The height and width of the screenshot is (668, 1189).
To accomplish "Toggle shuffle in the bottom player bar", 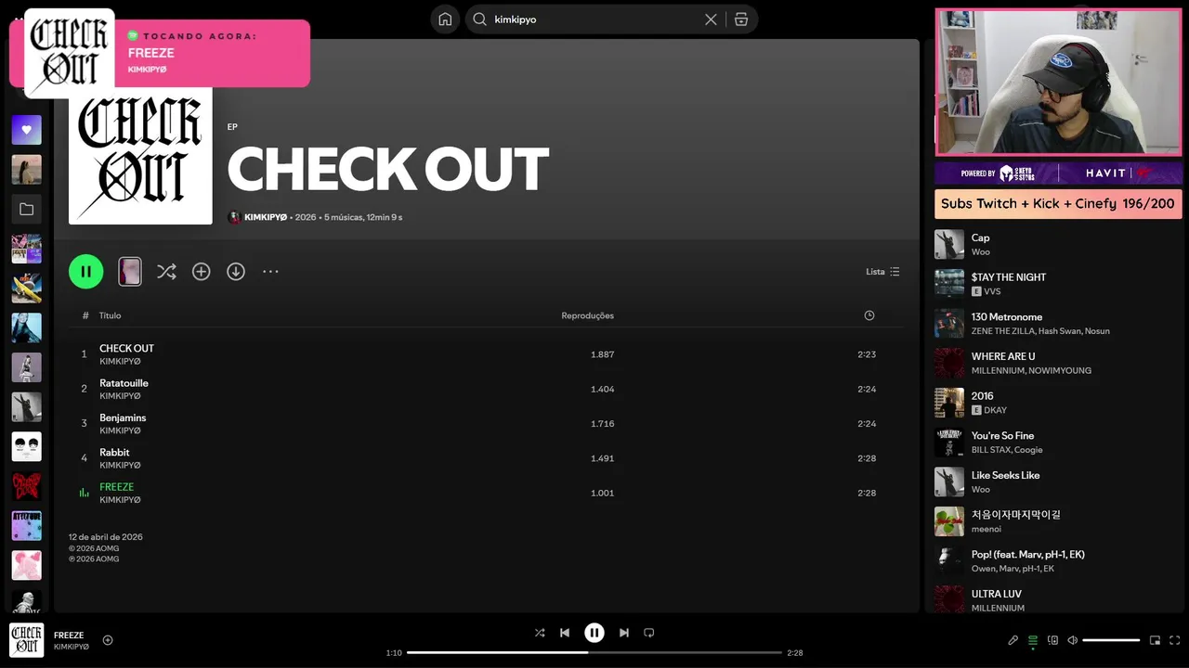I will click(x=540, y=633).
